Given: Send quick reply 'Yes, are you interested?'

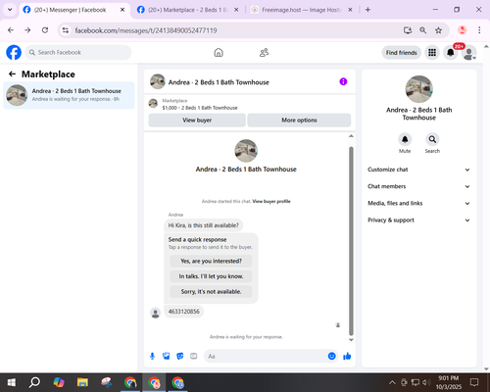Looking at the screenshot, I should [x=211, y=261].
